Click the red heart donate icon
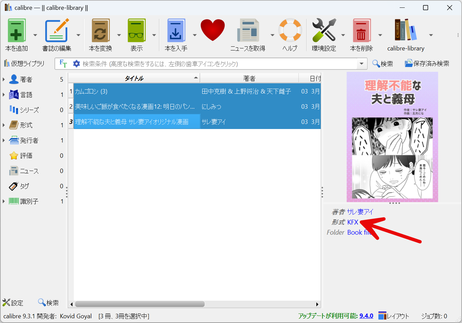The width and height of the screenshot is (462, 323). 213,30
